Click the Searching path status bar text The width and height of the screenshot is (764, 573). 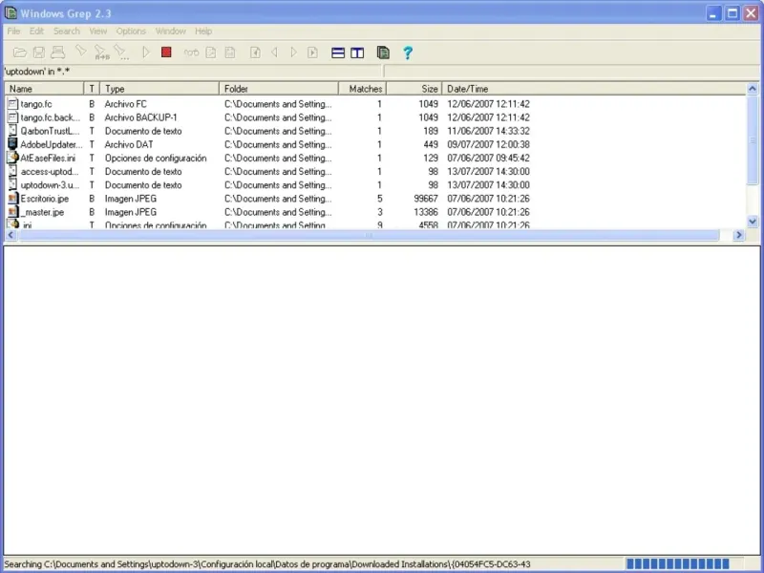click(267, 564)
